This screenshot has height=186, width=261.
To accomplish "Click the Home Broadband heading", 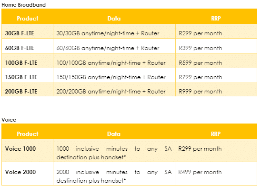I will 23,5.
